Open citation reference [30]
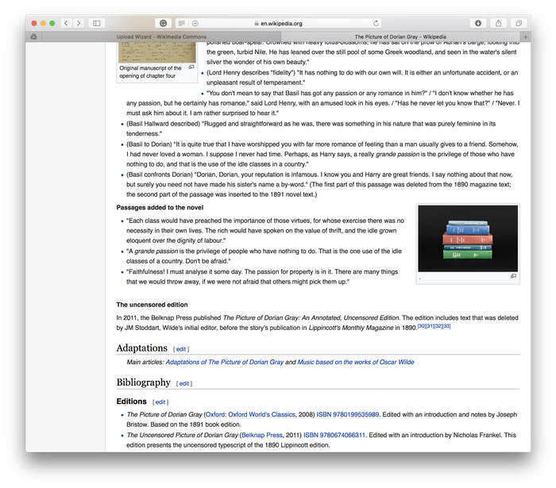The width and height of the screenshot is (556, 488). point(422,326)
